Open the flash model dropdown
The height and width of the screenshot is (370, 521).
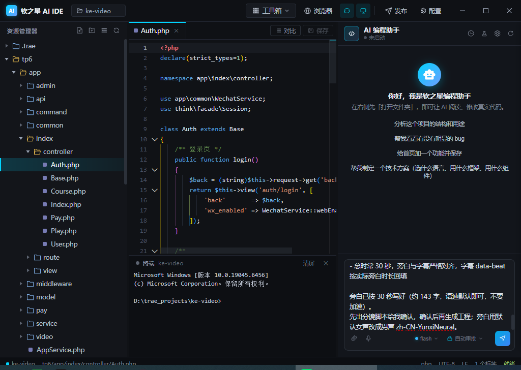click(426, 338)
